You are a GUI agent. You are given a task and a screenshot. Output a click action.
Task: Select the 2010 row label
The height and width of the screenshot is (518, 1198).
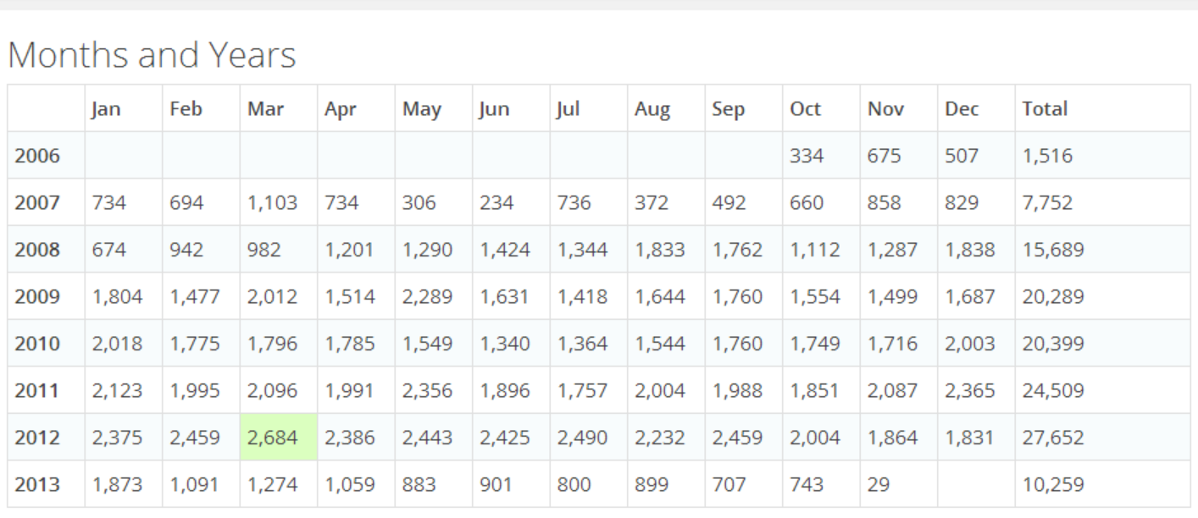[37, 344]
